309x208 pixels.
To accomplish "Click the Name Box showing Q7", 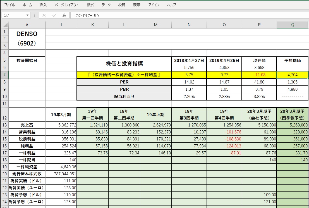I will pyautogui.click(x=13, y=15).
